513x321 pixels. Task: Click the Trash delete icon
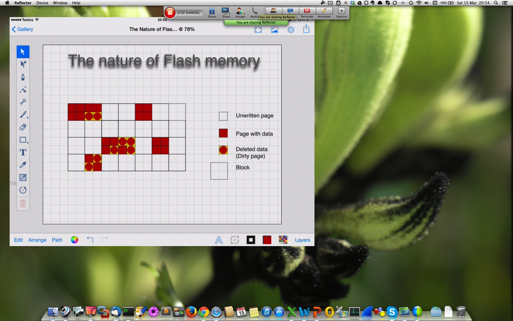(x=23, y=203)
